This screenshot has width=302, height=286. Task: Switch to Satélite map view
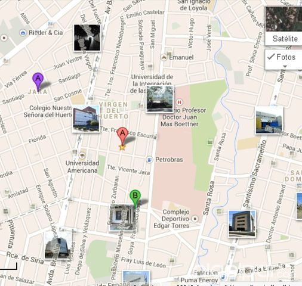tap(284, 26)
